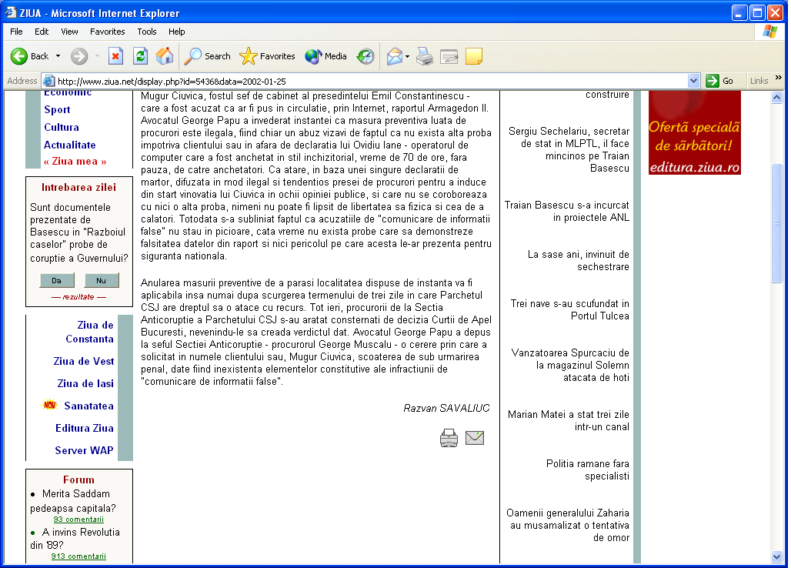
Task: Click the article printer icon under Razvan SAVALIUC
Action: tap(449, 438)
